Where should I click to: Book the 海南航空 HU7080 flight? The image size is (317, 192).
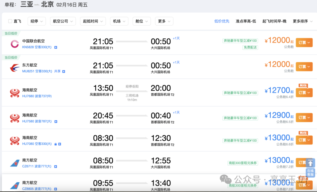(304, 140)
